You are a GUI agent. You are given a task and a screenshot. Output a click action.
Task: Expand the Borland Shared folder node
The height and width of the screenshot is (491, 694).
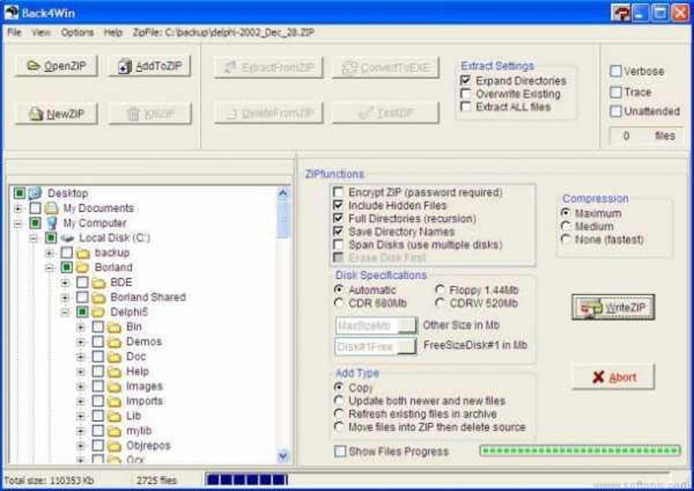(x=65, y=298)
